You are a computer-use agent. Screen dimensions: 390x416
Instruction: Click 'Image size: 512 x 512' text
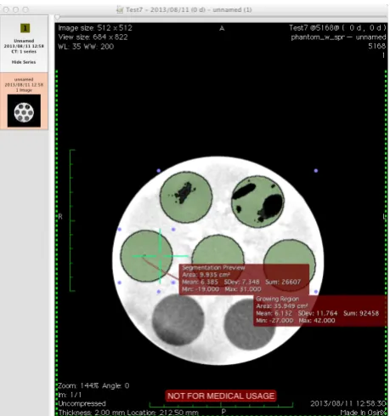95,28
